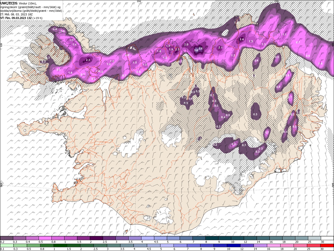Click the 'UWC/ECDS' title text
Screen dimensions: 334x251
(9, 3)
